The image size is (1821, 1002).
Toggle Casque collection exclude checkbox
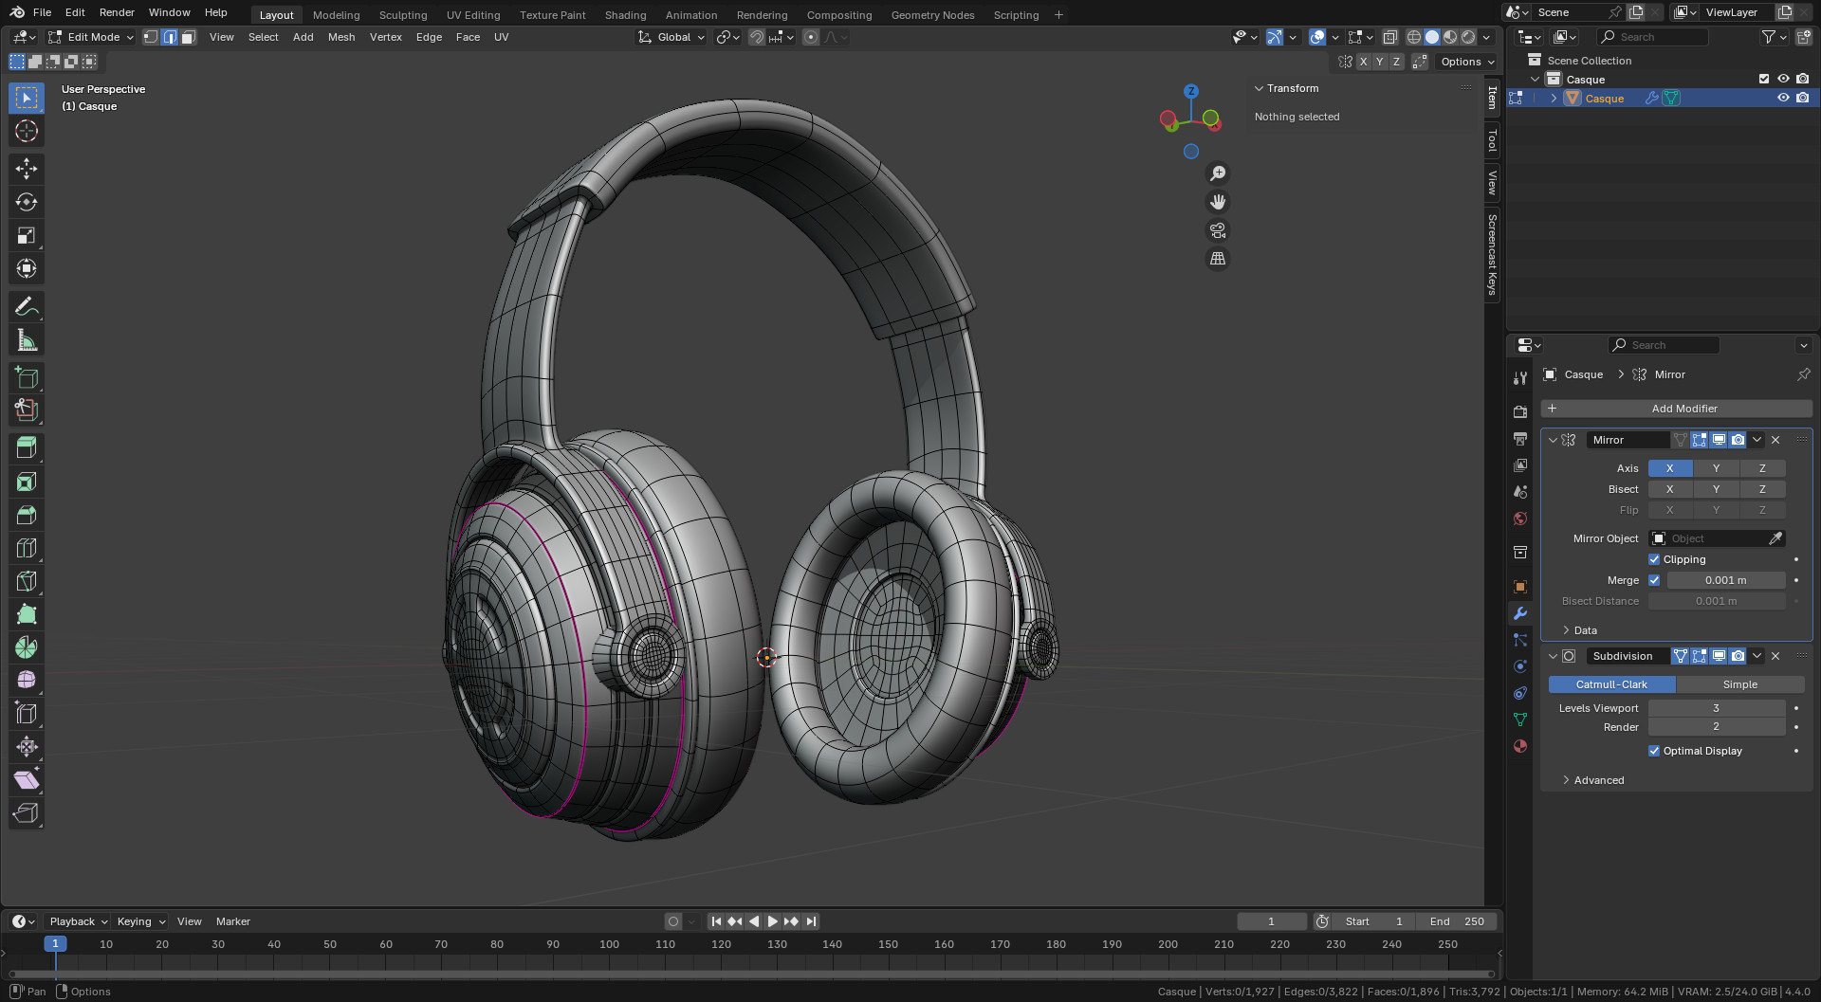1764,80
